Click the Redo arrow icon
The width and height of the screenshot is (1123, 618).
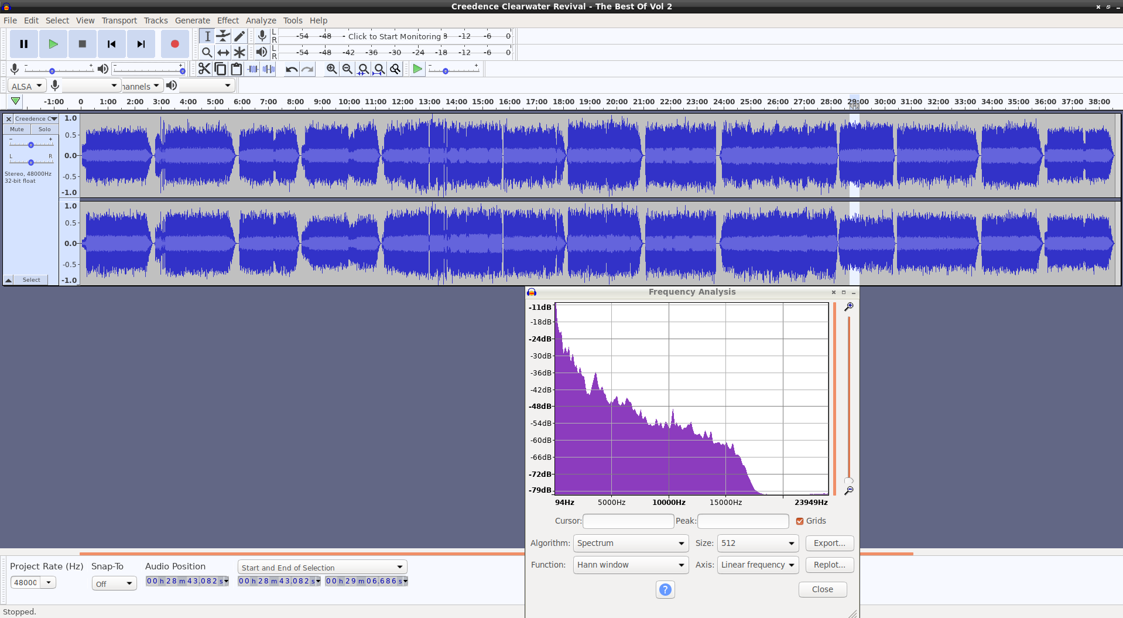(307, 69)
